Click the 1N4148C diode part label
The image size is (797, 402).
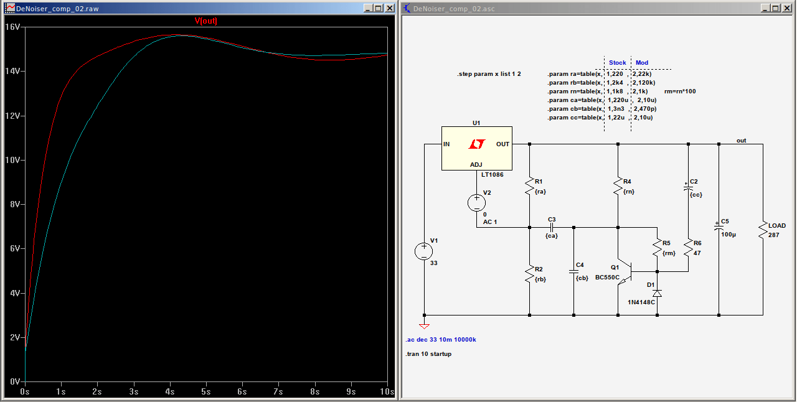(641, 302)
